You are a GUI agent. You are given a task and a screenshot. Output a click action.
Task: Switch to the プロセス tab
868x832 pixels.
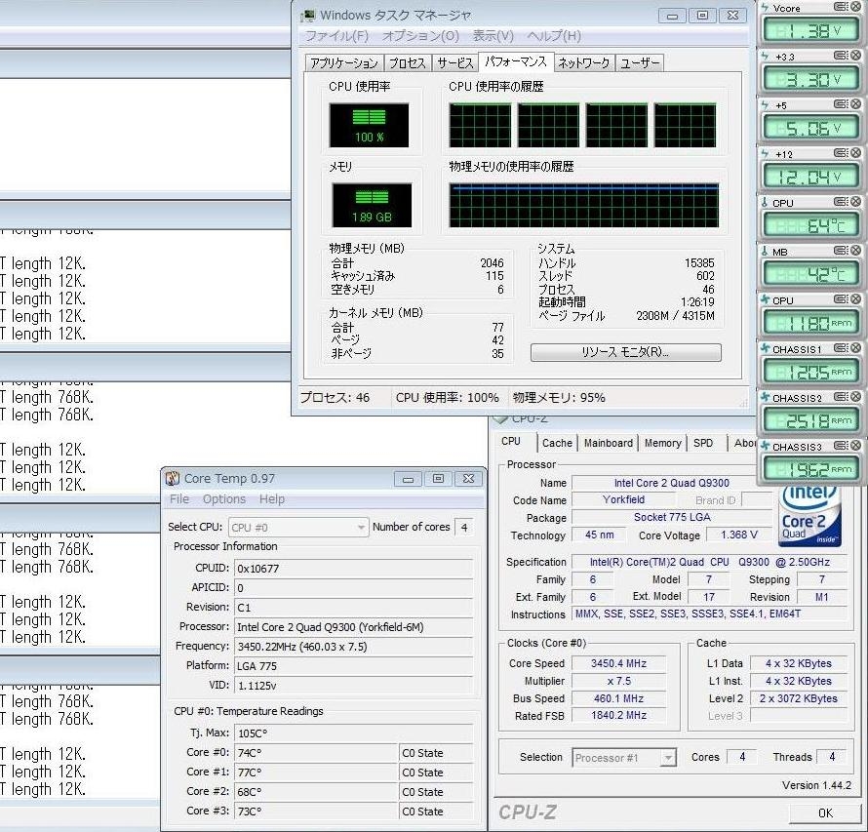407,63
